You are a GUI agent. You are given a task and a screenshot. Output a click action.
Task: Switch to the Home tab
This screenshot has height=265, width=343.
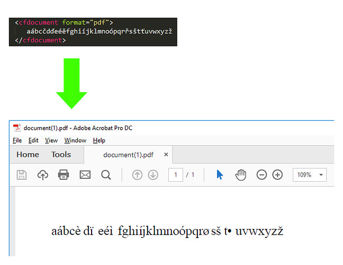coord(28,155)
